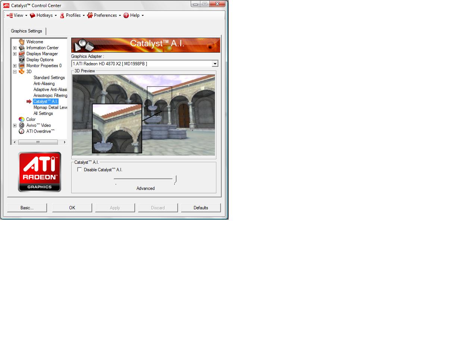Click the Basic... button
The image size is (472, 363).
pyautogui.click(x=27, y=208)
